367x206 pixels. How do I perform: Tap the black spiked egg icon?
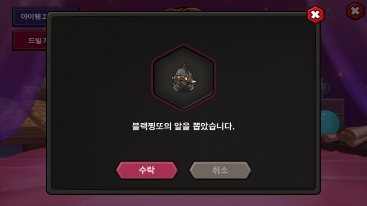(184, 78)
